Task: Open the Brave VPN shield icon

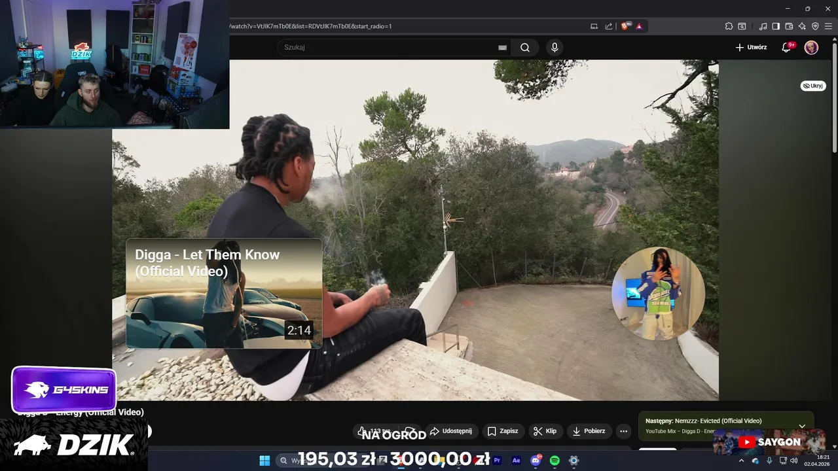Action: click(815, 26)
